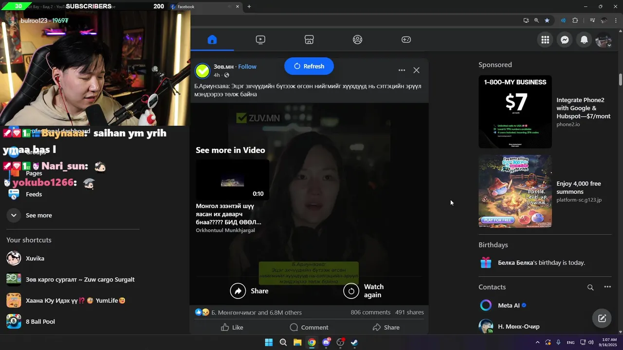
Task: Expand See more in the left sidebar
Action: click(x=73, y=215)
